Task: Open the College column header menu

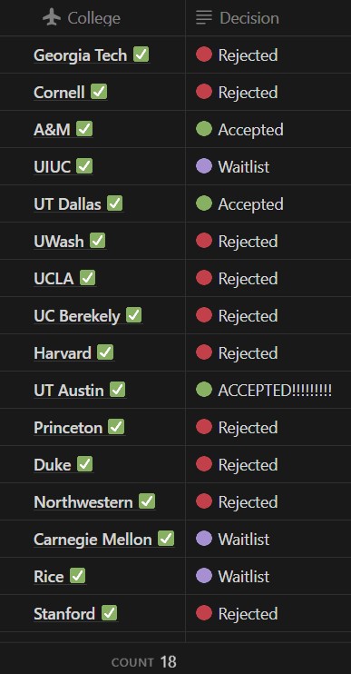Action: [93, 17]
